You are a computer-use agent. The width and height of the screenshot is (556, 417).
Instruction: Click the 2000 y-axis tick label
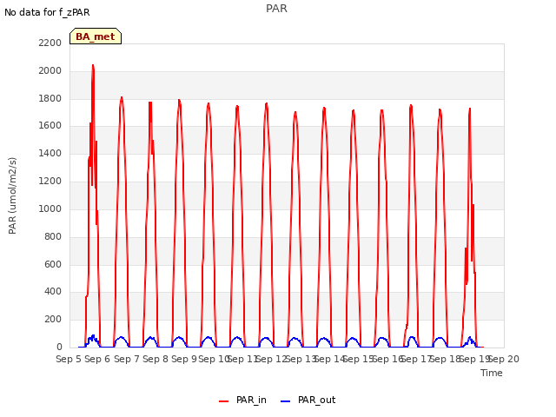50,70
